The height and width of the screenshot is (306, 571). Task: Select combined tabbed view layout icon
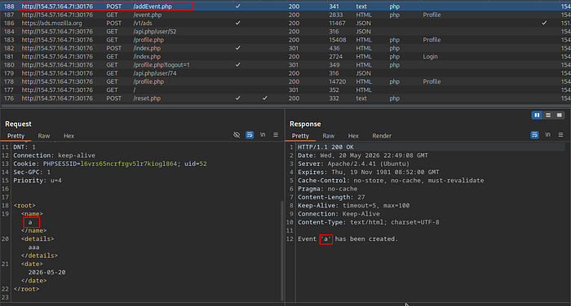coord(560,116)
